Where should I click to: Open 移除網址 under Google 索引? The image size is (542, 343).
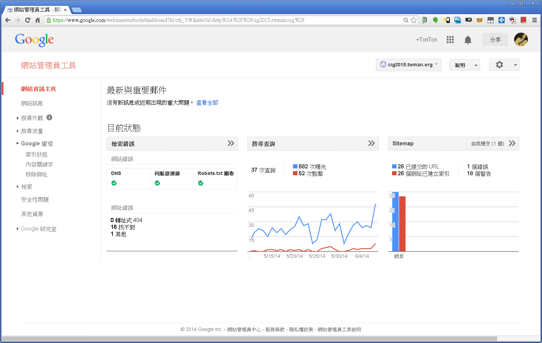click(x=36, y=175)
